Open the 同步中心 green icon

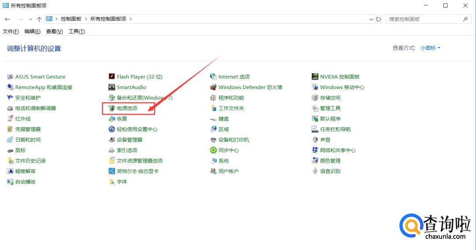pyautogui.click(x=213, y=150)
